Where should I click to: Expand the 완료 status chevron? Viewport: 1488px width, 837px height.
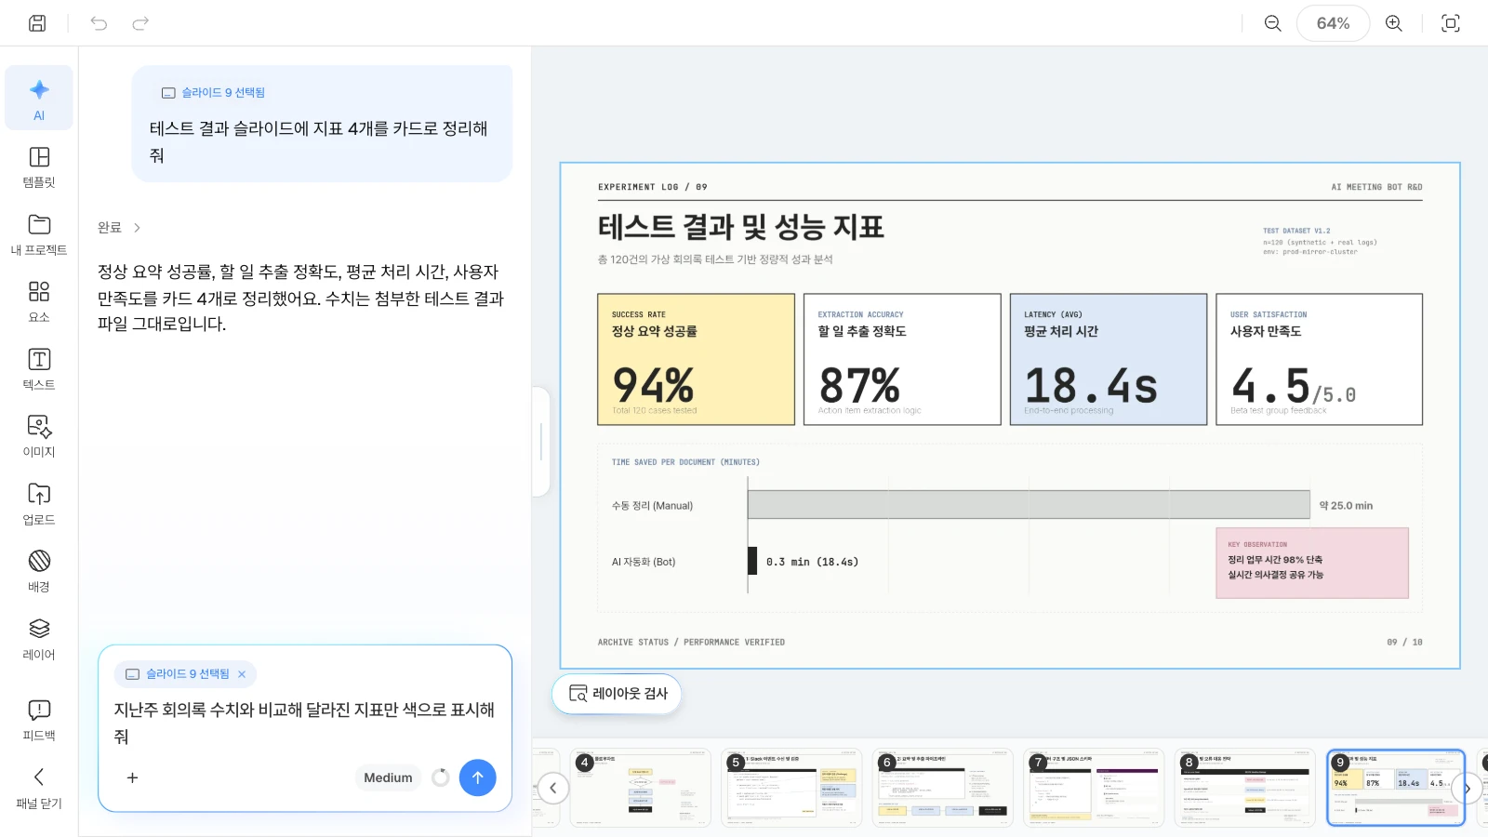[x=137, y=227]
